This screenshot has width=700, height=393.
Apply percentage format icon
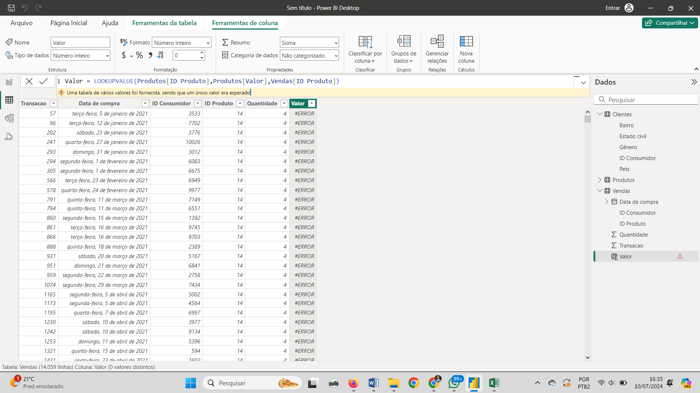pyautogui.click(x=139, y=55)
